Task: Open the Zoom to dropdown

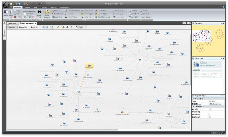Action: (134, 11)
